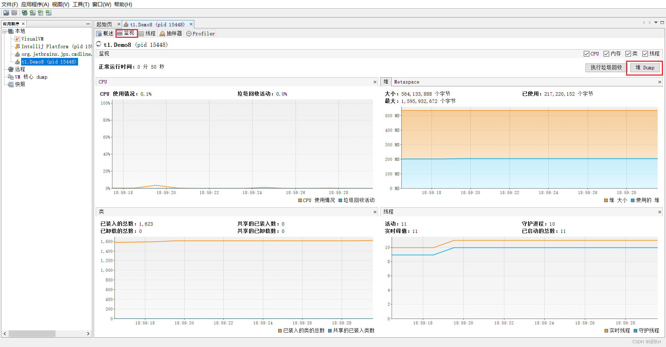Viewport: 666px width, 347px height.
Task: Click the Add JMX Connection toolbar icon
Action: point(33,13)
